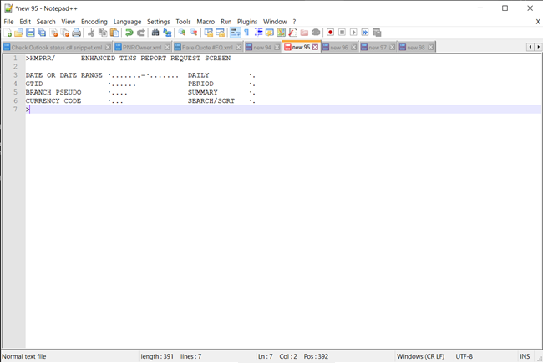
Task: Click the Save file toolbar icon
Action: pyautogui.click(x=30, y=33)
